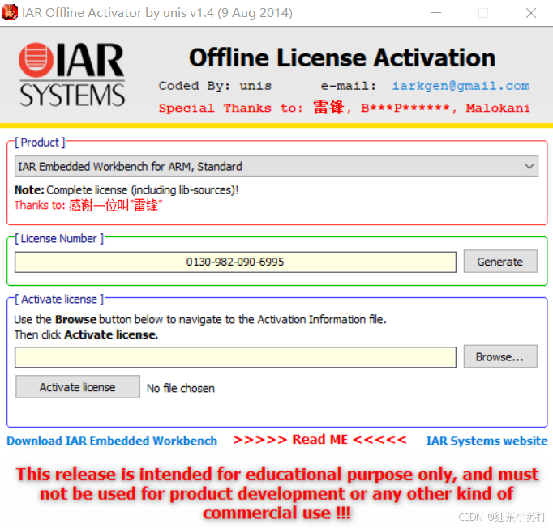Open the Read ME link
The image size is (553, 528).
[319, 440]
